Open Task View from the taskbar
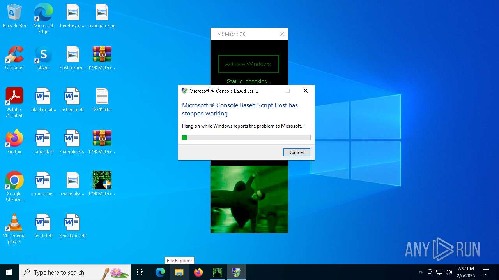 [140, 272]
